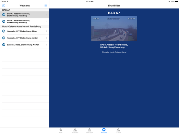
Task: Select BAB A7 Rader Hochbrücke Blickrichtung Flensburg row
Action: coord(25,15)
